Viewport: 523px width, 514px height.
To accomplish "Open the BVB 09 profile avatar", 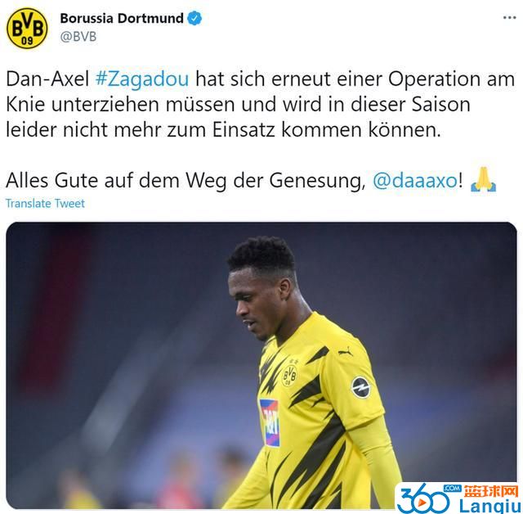I will point(27,28).
